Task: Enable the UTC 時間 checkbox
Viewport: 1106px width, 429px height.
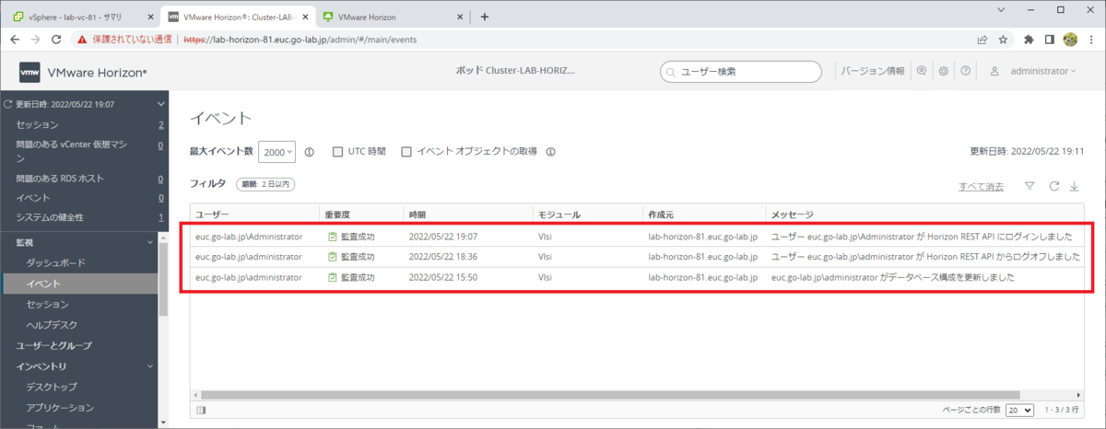Action: tap(337, 152)
